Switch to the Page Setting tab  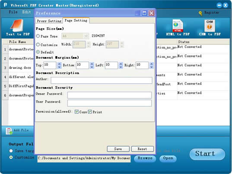point(76,20)
